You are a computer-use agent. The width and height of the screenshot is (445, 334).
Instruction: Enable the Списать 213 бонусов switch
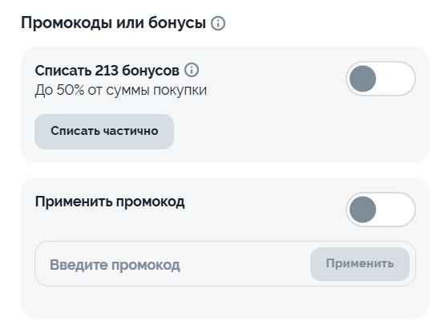(x=381, y=79)
